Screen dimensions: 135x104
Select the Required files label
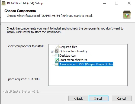tap(68, 47)
